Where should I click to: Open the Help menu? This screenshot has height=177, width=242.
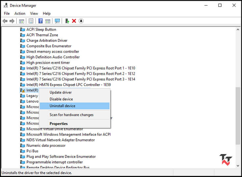tap(47, 13)
